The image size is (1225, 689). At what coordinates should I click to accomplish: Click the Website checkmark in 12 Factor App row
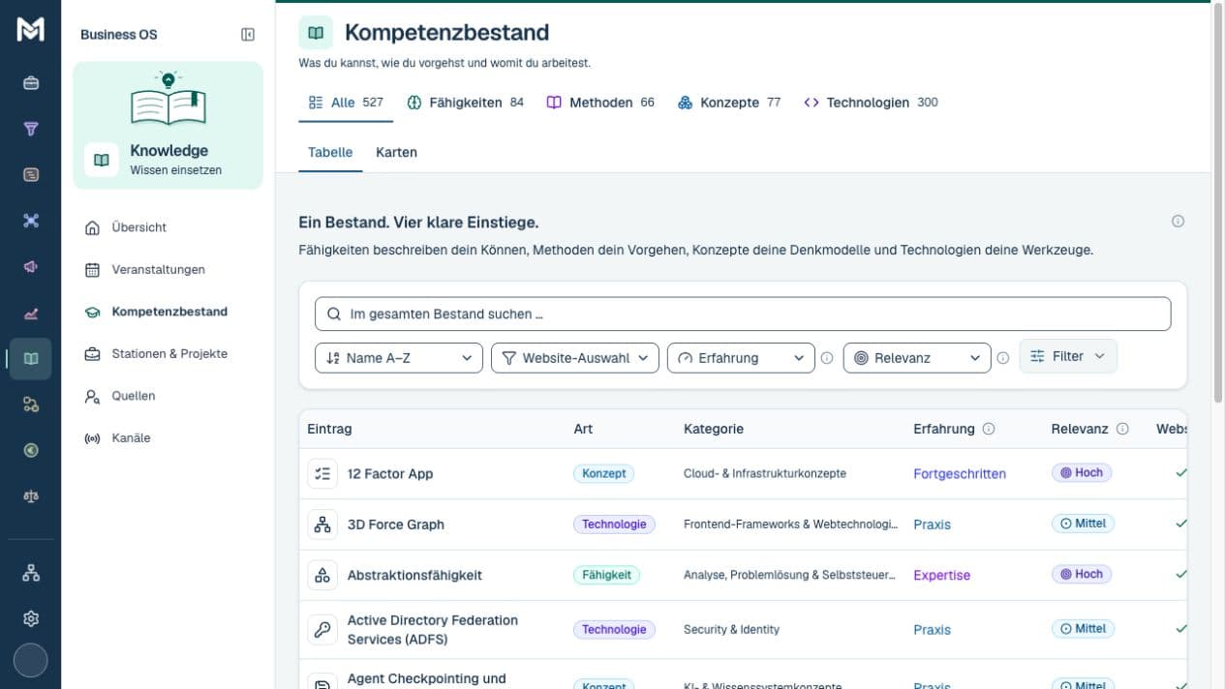1180,473
